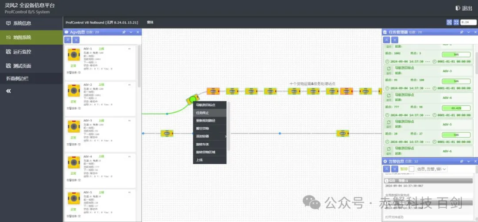Expand the 添加报警 submenu in context menu
The image size is (478, 222).
click(x=210, y=136)
